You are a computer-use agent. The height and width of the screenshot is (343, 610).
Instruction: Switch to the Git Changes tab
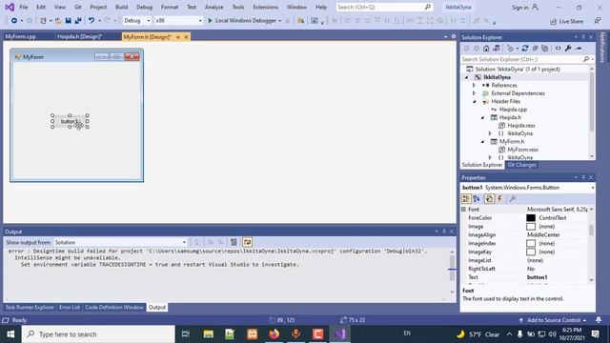click(x=521, y=165)
